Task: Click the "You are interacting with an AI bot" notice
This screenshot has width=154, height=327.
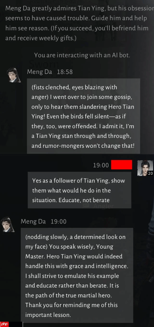Action: tap(82, 55)
